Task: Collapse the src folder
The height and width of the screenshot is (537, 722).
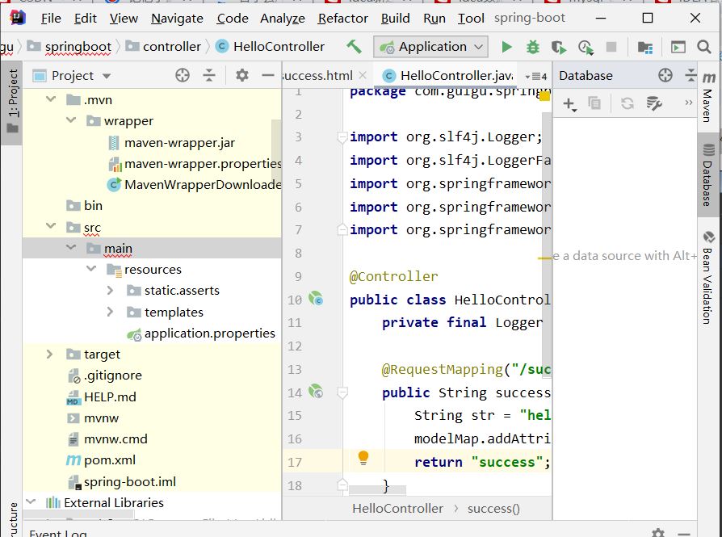Action: click(x=51, y=226)
